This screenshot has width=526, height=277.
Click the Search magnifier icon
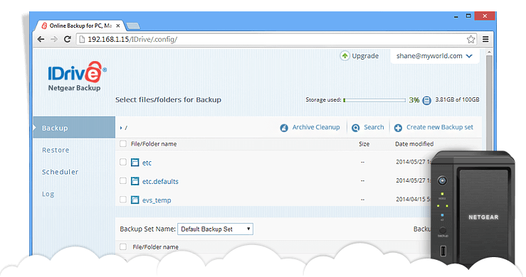[356, 128]
